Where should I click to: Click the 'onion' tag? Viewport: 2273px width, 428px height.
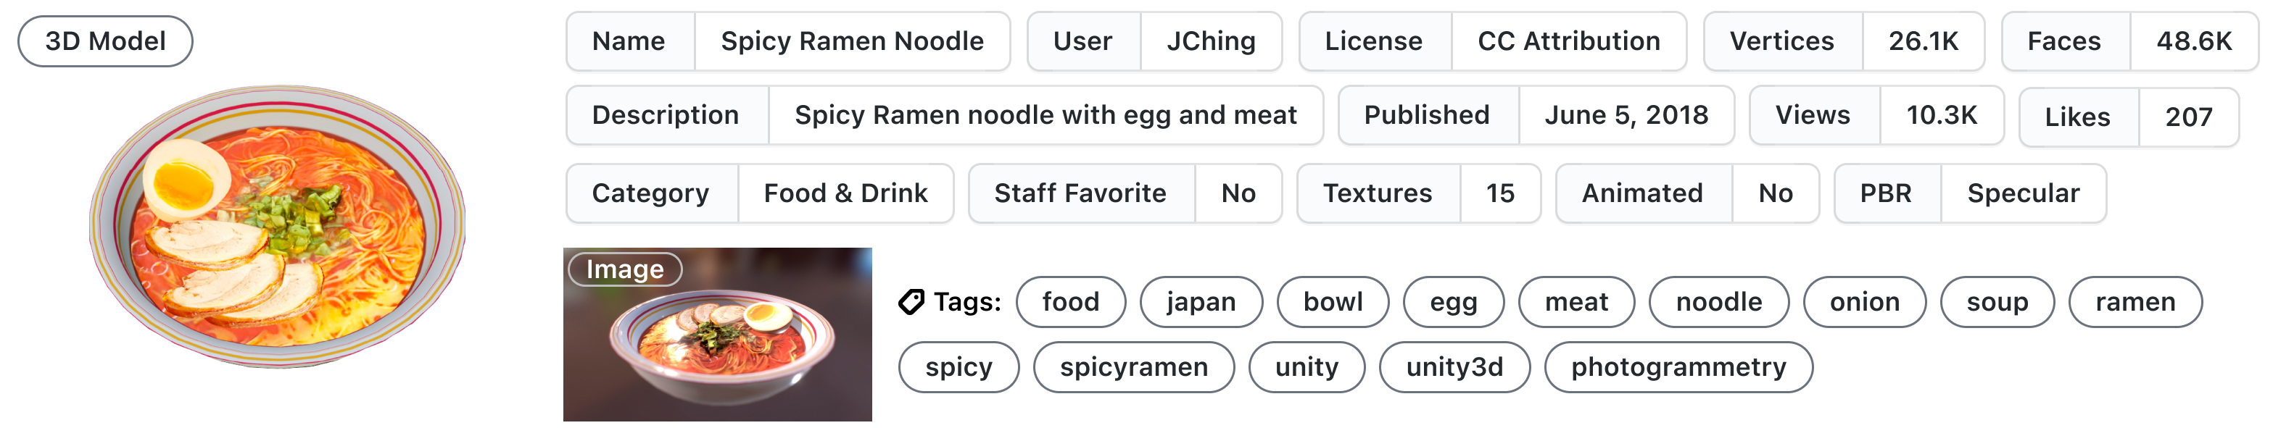[1863, 302]
